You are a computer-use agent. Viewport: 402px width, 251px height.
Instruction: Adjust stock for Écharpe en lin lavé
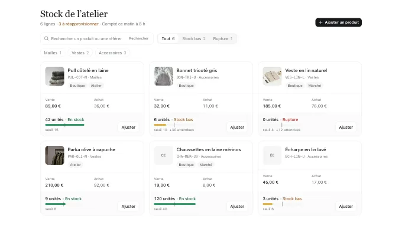point(346,207)
